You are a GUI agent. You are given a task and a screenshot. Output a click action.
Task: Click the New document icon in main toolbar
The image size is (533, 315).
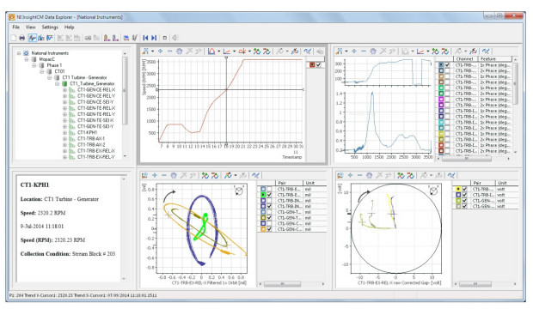tap(14, 38)
